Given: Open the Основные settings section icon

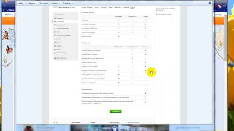Looking at the screenshot, I should tap(55, 18).
